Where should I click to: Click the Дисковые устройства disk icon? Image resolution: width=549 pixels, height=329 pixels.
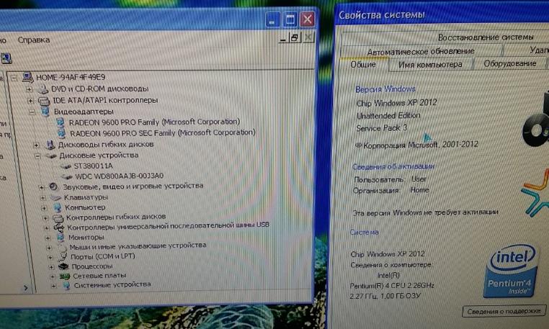click(51, 156)
